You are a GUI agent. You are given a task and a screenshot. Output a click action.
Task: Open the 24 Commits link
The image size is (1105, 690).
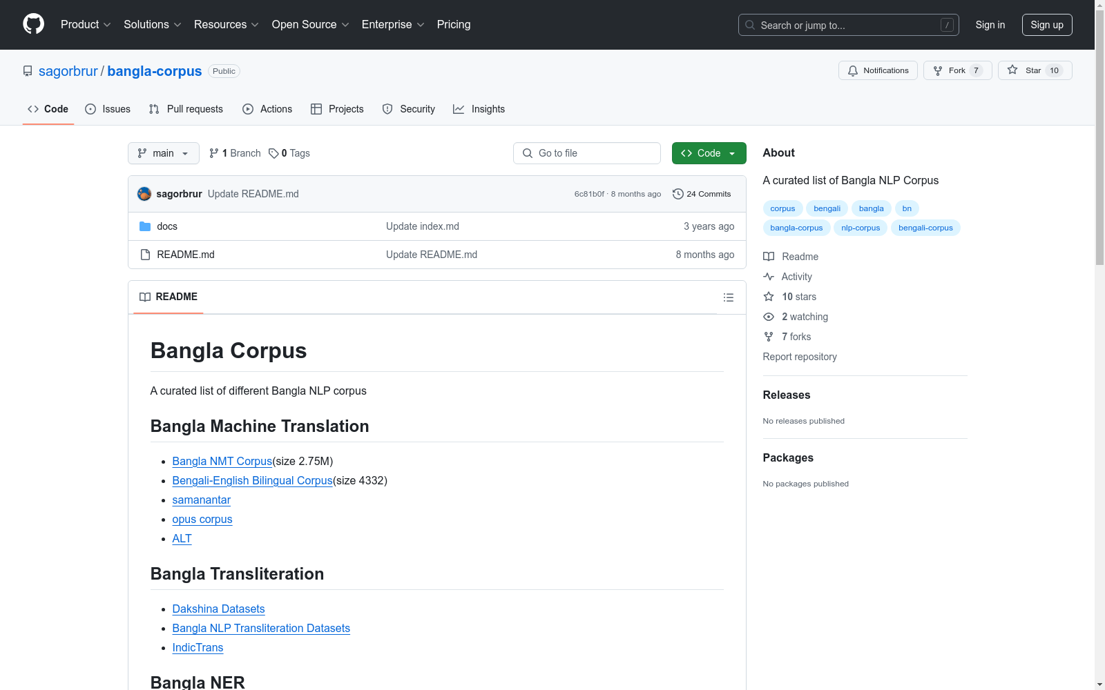tap(702, 194)
